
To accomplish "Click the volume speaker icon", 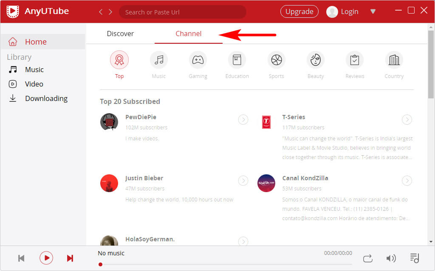I will pos(391,258).
